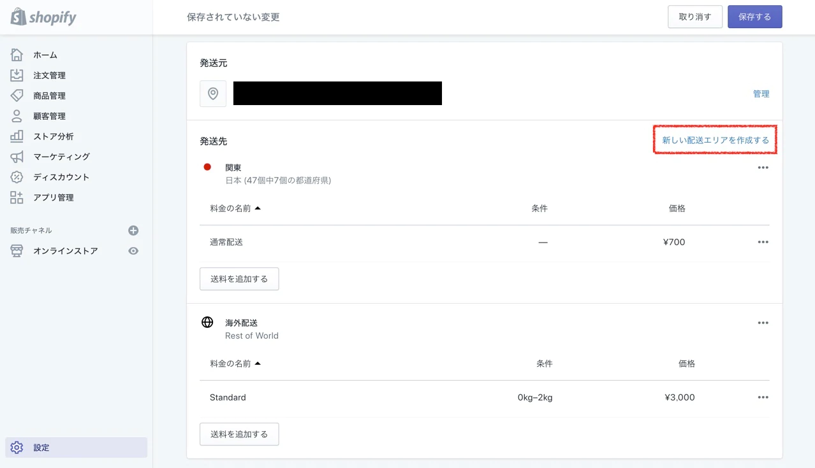Click the Shopify logo

[x=43, y=17]
